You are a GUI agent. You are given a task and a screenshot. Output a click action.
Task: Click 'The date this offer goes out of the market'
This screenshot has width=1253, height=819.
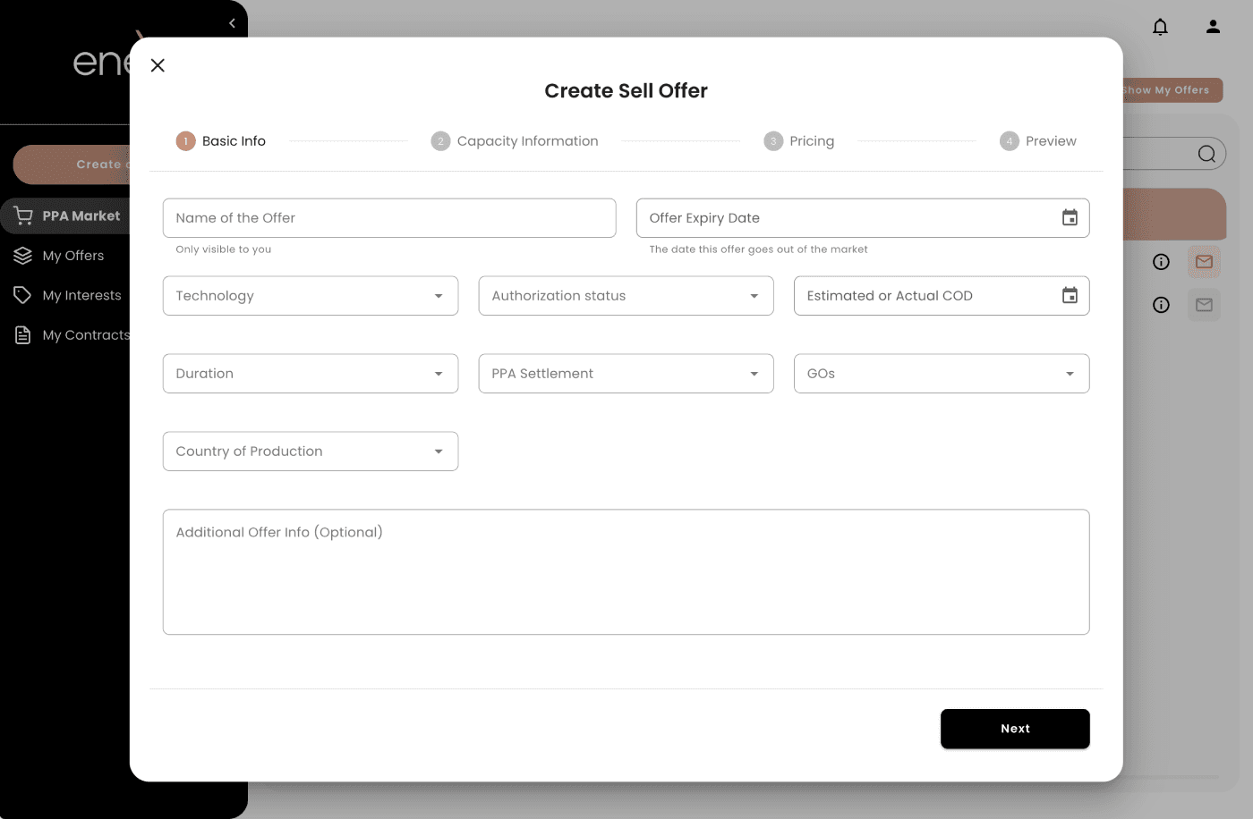(758, 249)
